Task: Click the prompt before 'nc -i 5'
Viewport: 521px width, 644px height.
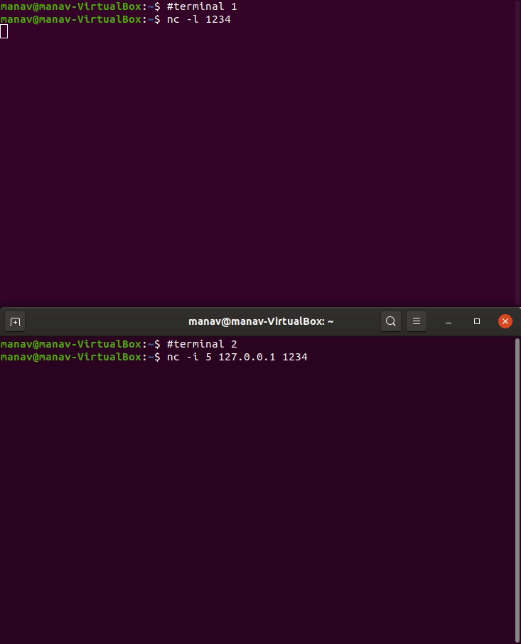Action: click(x=80, y=357)
